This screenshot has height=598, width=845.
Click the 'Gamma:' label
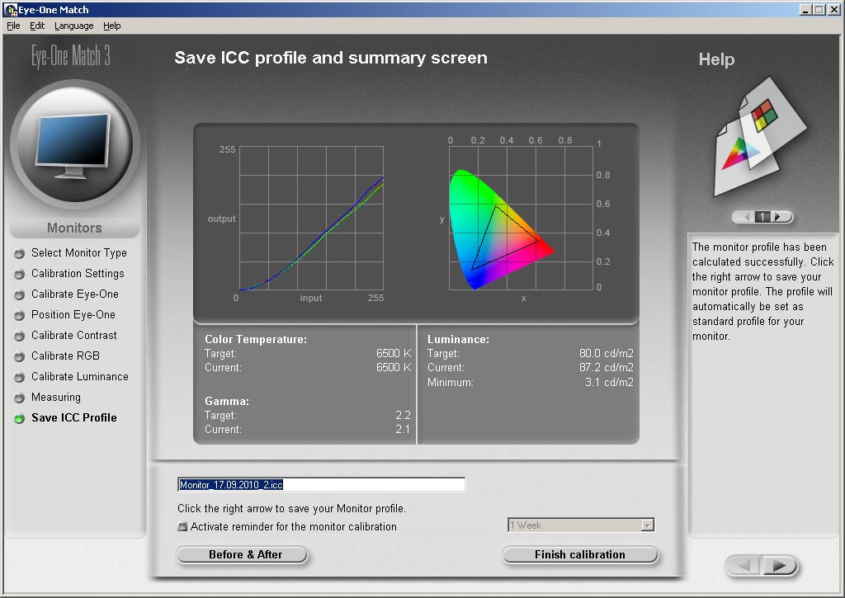pos(226,402)
